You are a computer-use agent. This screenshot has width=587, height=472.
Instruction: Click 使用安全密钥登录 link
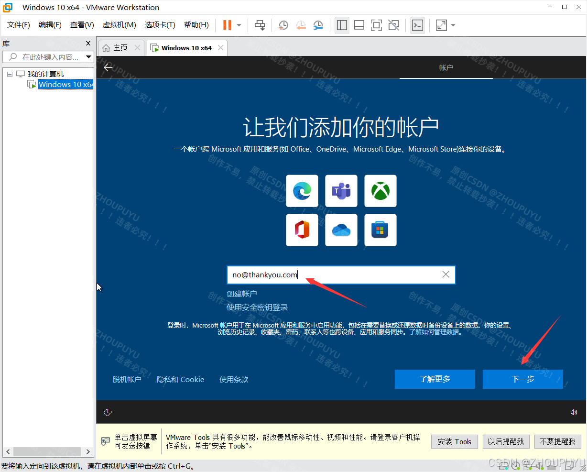(x=257, y=307)
